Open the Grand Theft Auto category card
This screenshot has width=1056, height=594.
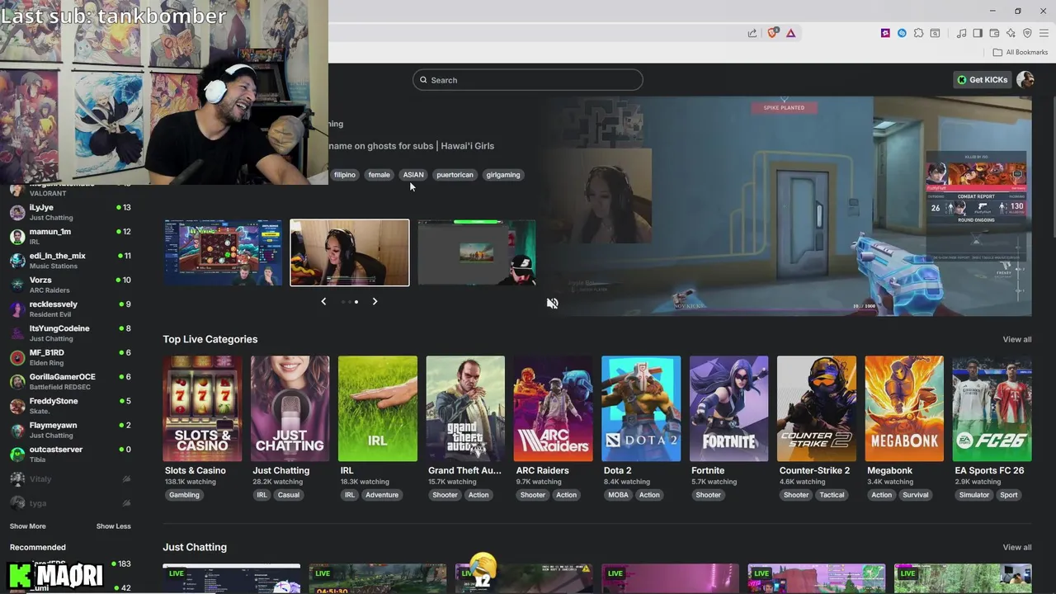465,408
